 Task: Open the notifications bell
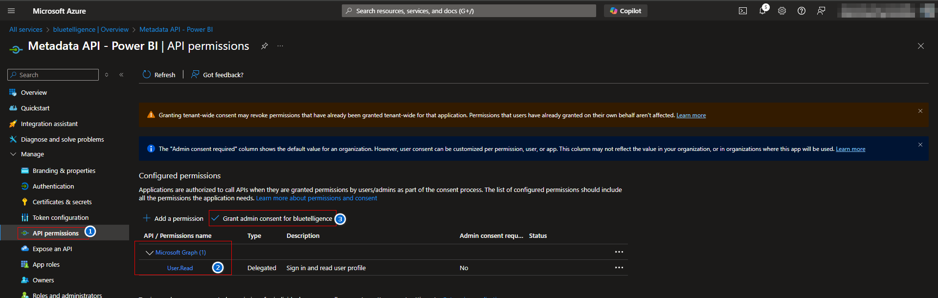pyautogui.click(x=762, y=11)
